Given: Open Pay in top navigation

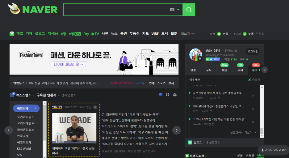Looking at the screenshot, I should (86, 34).
